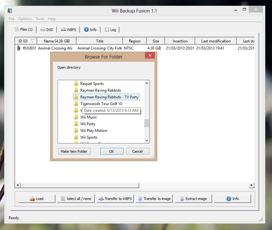
Task: Sort by Insertion column header
Action: pyautogui.click(x=180, y=41)
